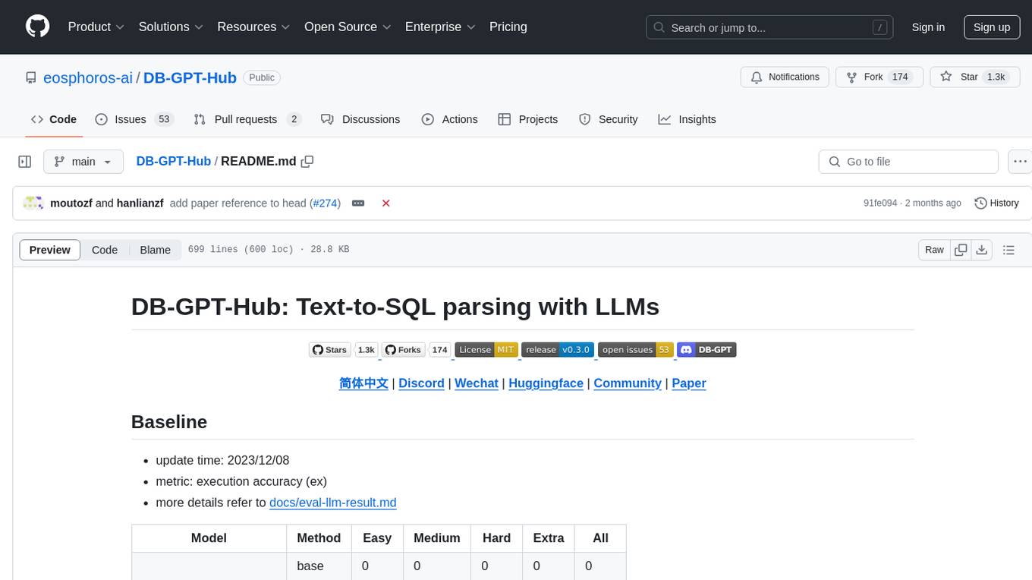This screenshot has height=580, width=1032.
Task: Open the Wechat link
Action: click(x=477, y=383)
